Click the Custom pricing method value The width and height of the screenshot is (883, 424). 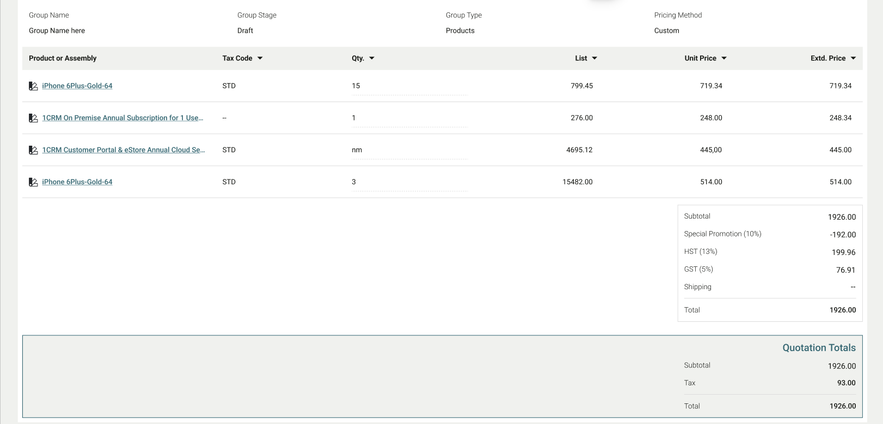click(666, 30)
